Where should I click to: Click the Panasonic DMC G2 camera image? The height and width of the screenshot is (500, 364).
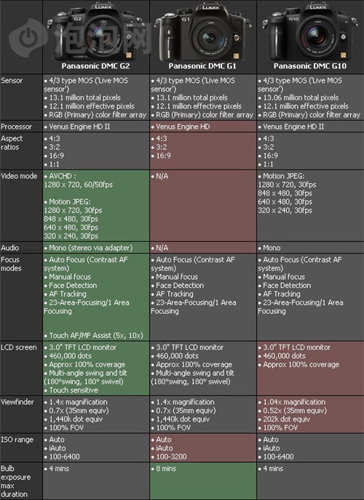(95, 31)
